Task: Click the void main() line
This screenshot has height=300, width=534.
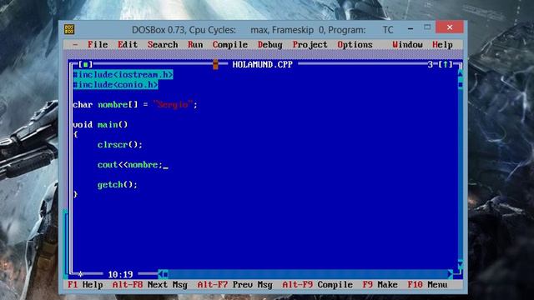Action: point(100,124)
